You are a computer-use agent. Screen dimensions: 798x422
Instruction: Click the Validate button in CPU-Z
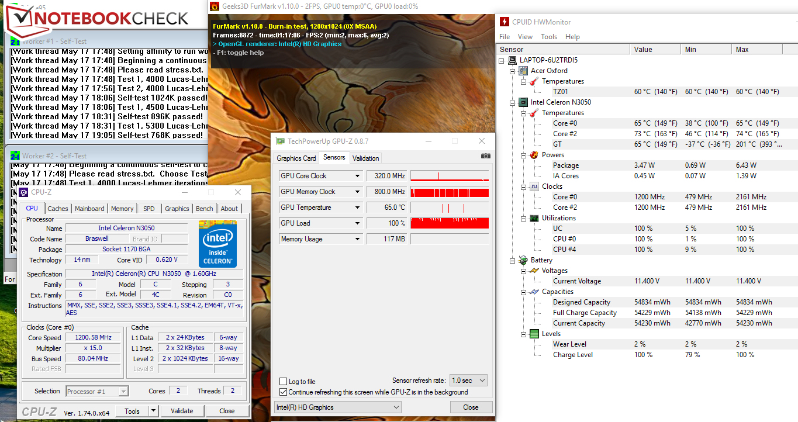pyautogui.click(x=182, y=411)
